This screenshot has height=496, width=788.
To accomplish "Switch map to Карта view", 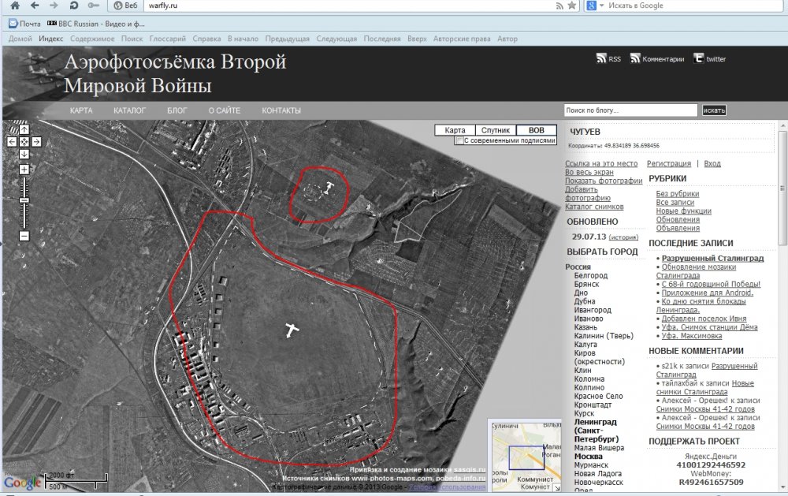I will 455,130.
